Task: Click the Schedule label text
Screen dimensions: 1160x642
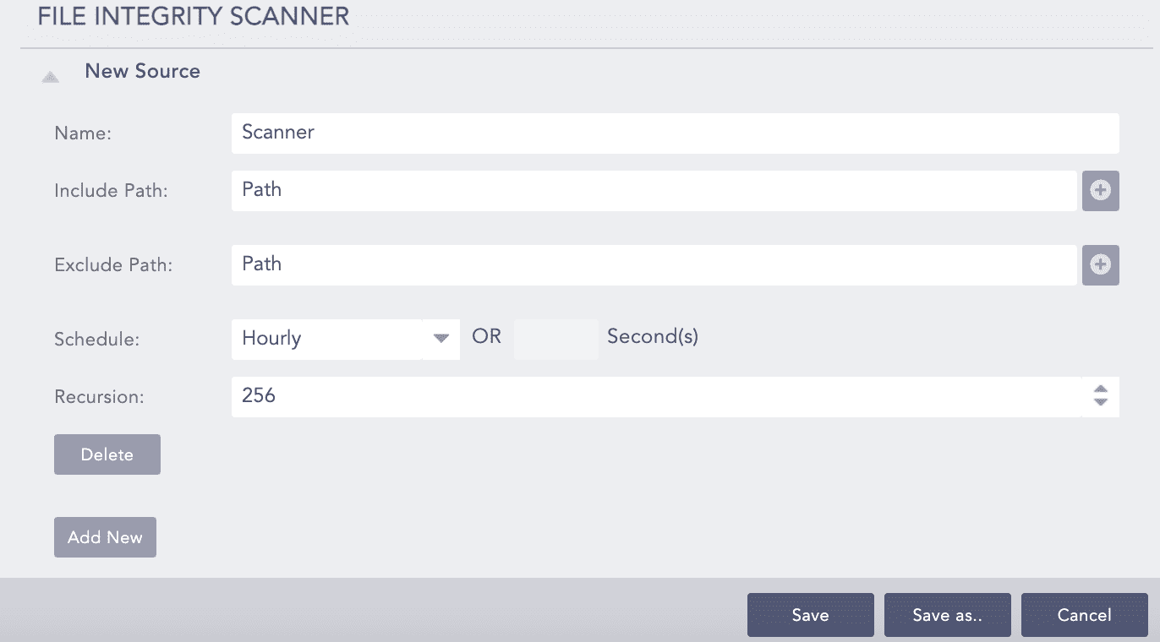Action: [x=96, y=340]
